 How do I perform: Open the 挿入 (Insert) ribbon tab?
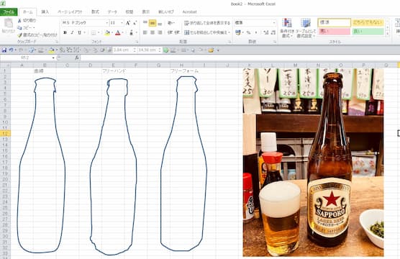coord(45,12)
